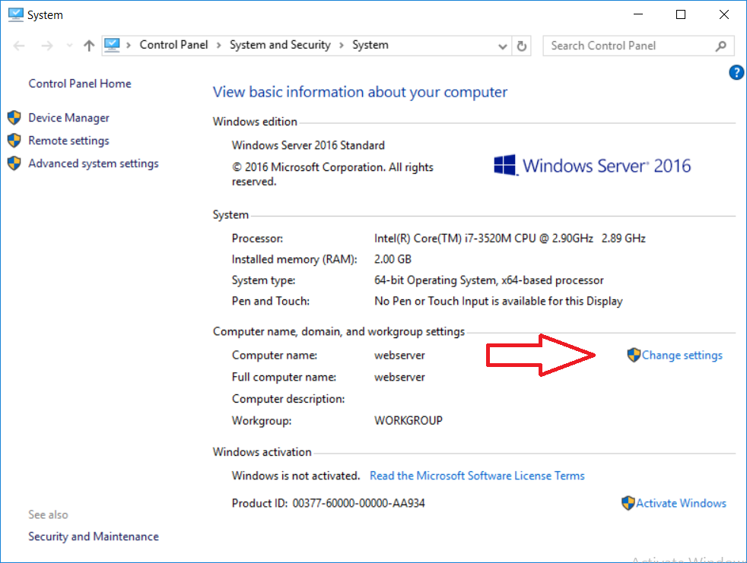Click shield icon next to Activate Windows
Screen dimensions: 747x563
(x=628, y=503)
